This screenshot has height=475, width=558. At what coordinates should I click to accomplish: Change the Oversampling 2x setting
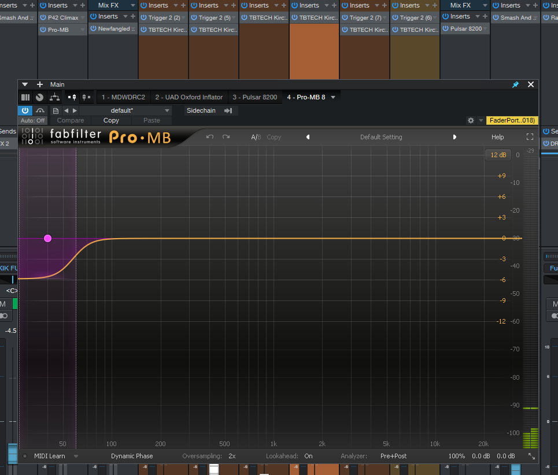pos(232,456)
